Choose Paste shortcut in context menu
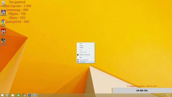The height and width of the screenshot is (97, 172). click(86, 52)
